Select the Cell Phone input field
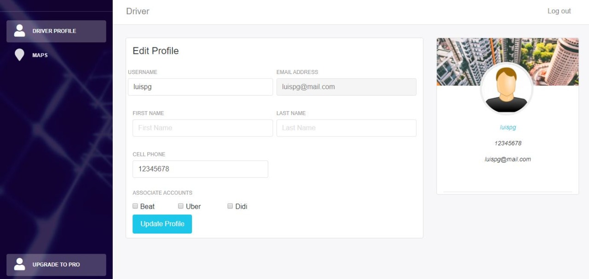This screenshot has width=589, height=279. pos(200,169)
